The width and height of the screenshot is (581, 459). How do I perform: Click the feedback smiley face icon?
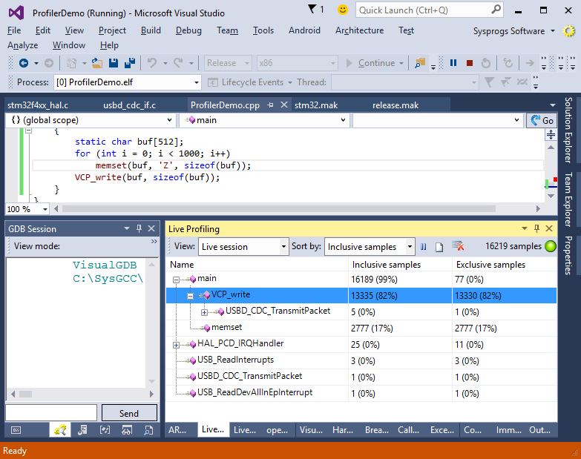click(x=342, y=10)
